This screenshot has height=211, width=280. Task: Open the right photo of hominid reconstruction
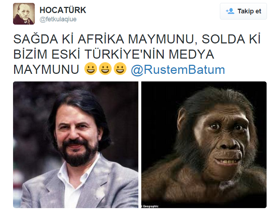pos(204,145)
